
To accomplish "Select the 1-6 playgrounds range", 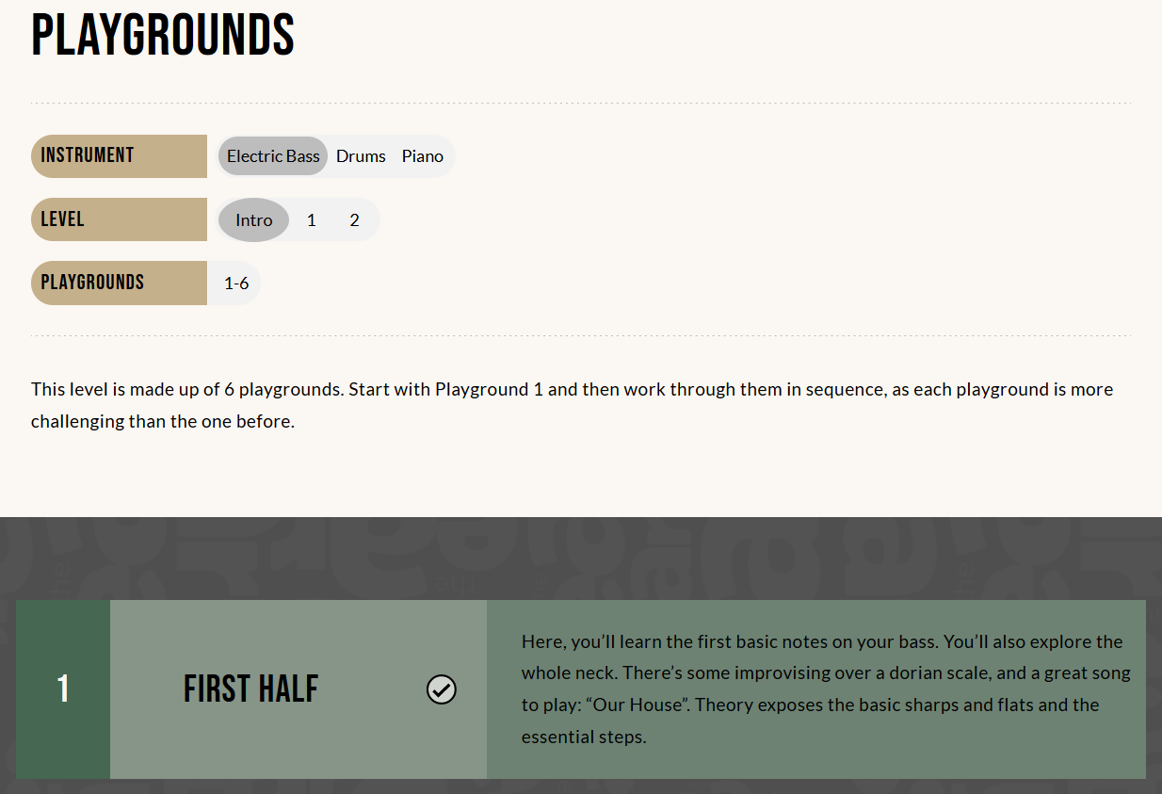I will 236,284.
